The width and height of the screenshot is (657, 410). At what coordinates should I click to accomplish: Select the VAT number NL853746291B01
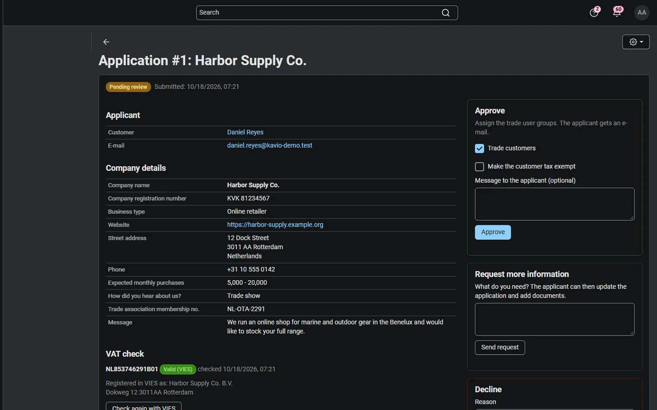(x=132, y=369)
